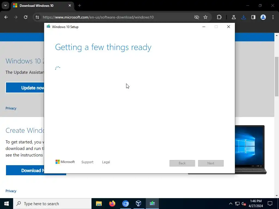The image size is (279, 209).
Task: Open File Explorer from taskbar
Action: 99,204
